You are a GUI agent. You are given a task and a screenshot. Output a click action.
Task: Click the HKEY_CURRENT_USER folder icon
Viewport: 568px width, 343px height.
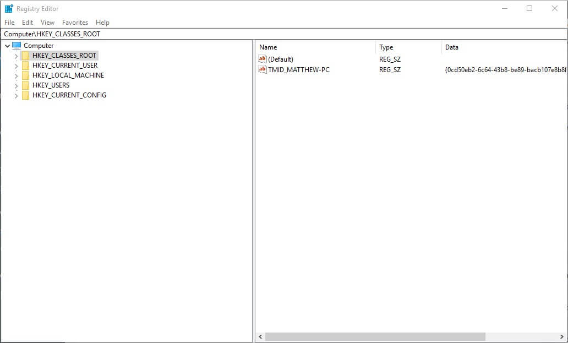click(25, 65)
